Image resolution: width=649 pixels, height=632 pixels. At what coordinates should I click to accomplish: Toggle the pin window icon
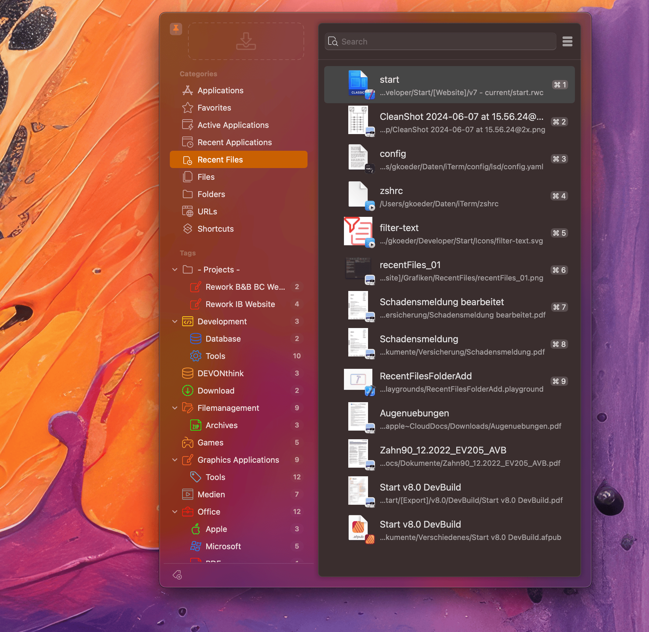point(176,29)
